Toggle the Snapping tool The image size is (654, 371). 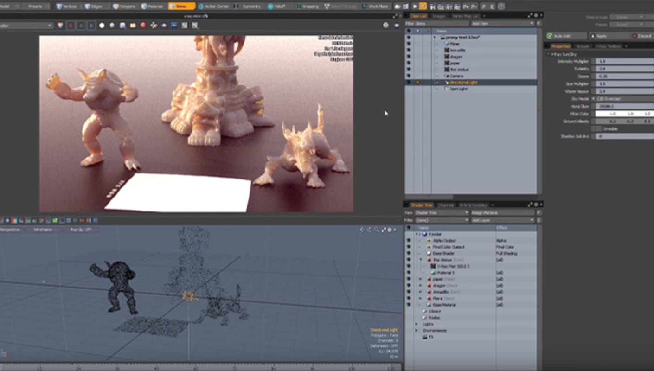[x=308, y=6]
